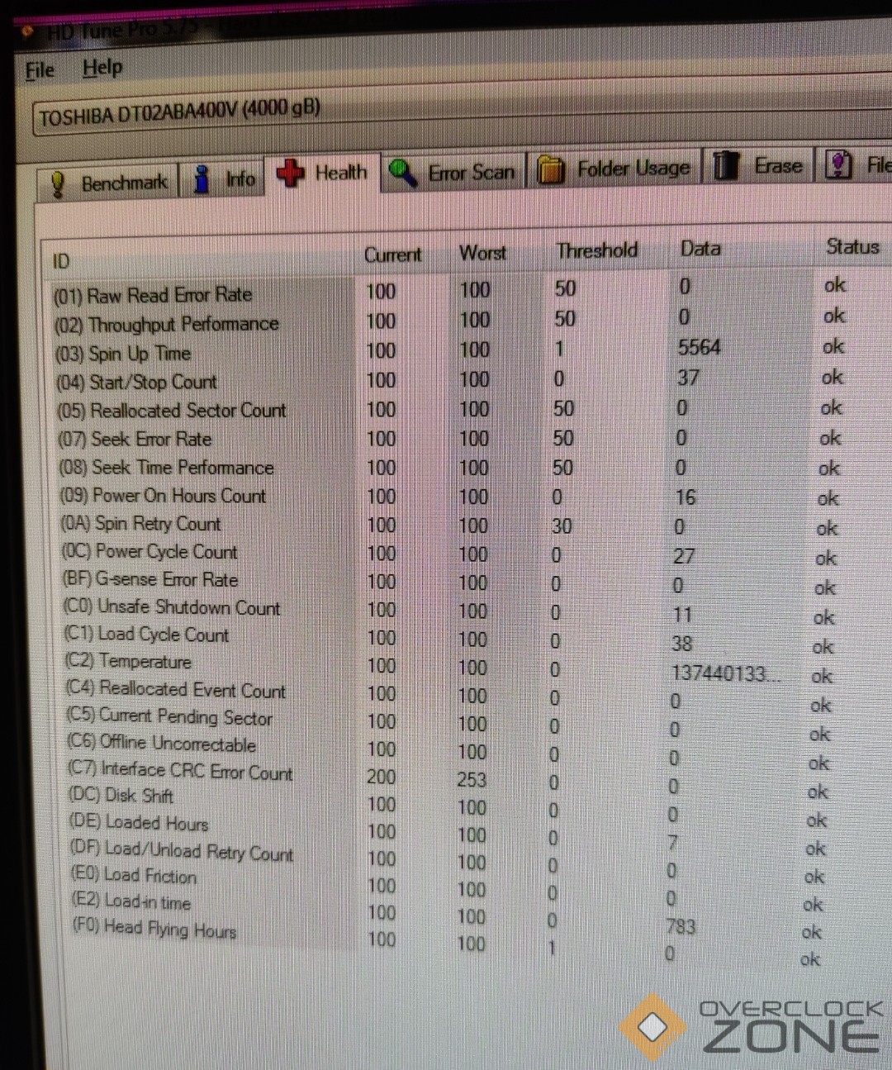The width and height of the screenshot is (892, 1070).
Task: Click the Temperature data value 137440133...
Action: [x=725, y=674]
